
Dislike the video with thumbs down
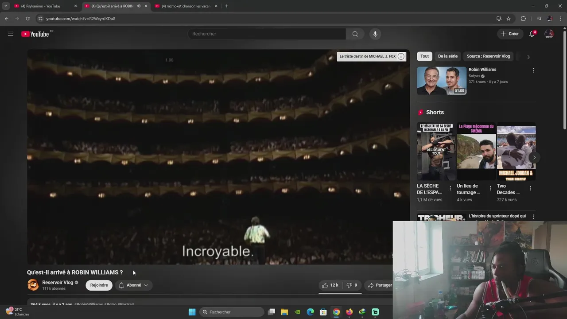(352, 285)
